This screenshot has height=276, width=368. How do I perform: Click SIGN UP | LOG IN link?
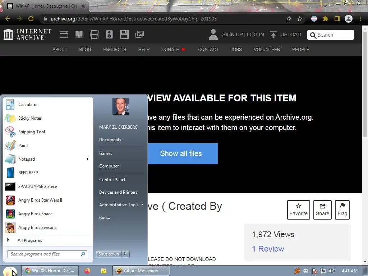(x=243, y=34)
